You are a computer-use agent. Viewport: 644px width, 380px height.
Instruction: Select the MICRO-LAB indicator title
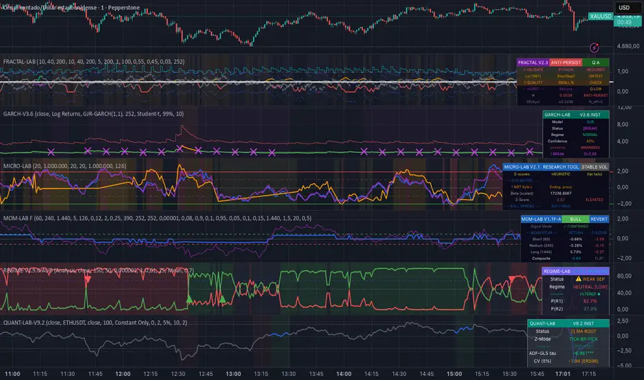coord(64,166)
